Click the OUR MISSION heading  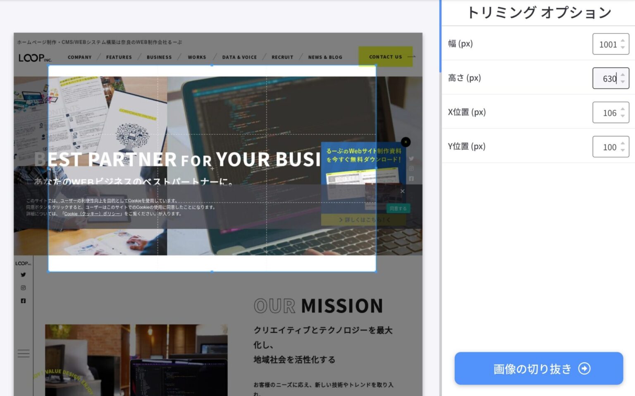click(x=318, y=306)
